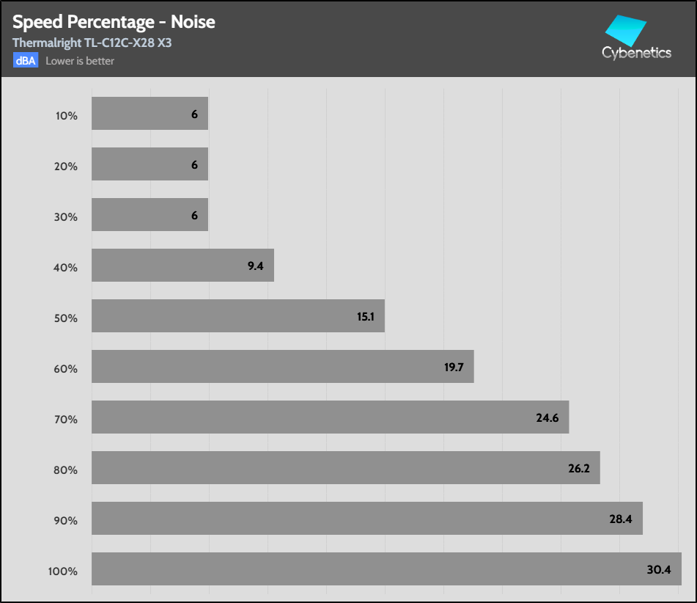Select the 30% speed bar
Screen dimensions: 697x603
tap(150, 215)
